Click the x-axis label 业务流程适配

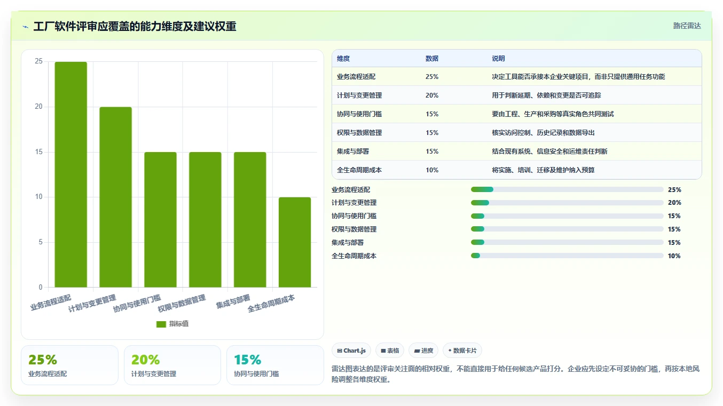pos(51,302)
